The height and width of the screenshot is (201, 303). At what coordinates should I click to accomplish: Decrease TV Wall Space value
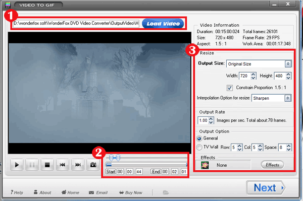(289, 149)
